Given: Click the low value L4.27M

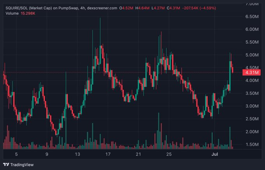Looking at the screenshot, I should click(x=158, y=8).
